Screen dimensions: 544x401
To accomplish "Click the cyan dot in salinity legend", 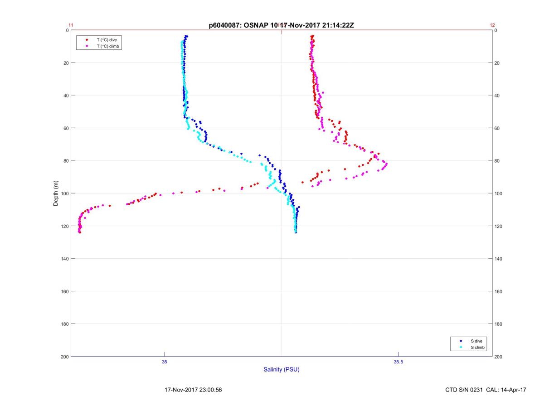I will [x=461, y=347].
